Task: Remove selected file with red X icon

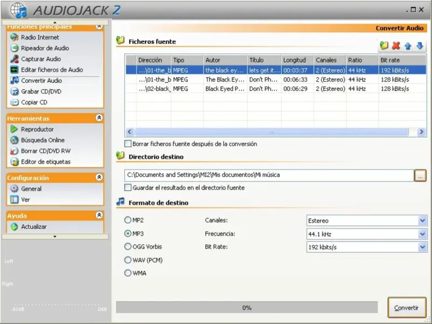Action: 396,46
